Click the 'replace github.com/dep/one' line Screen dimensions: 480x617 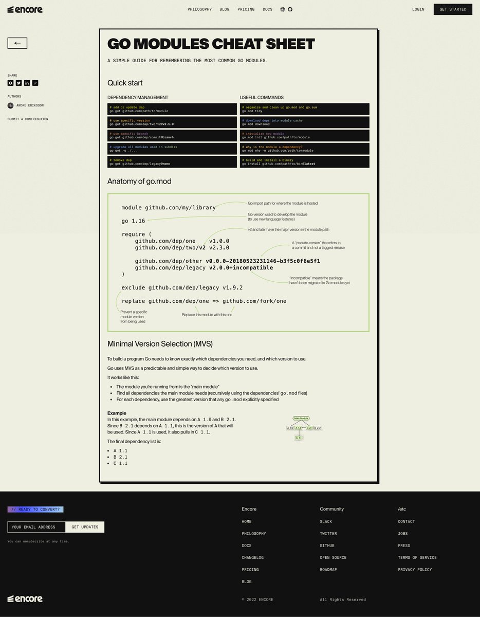pyautogui.click(x=204, y=301)
